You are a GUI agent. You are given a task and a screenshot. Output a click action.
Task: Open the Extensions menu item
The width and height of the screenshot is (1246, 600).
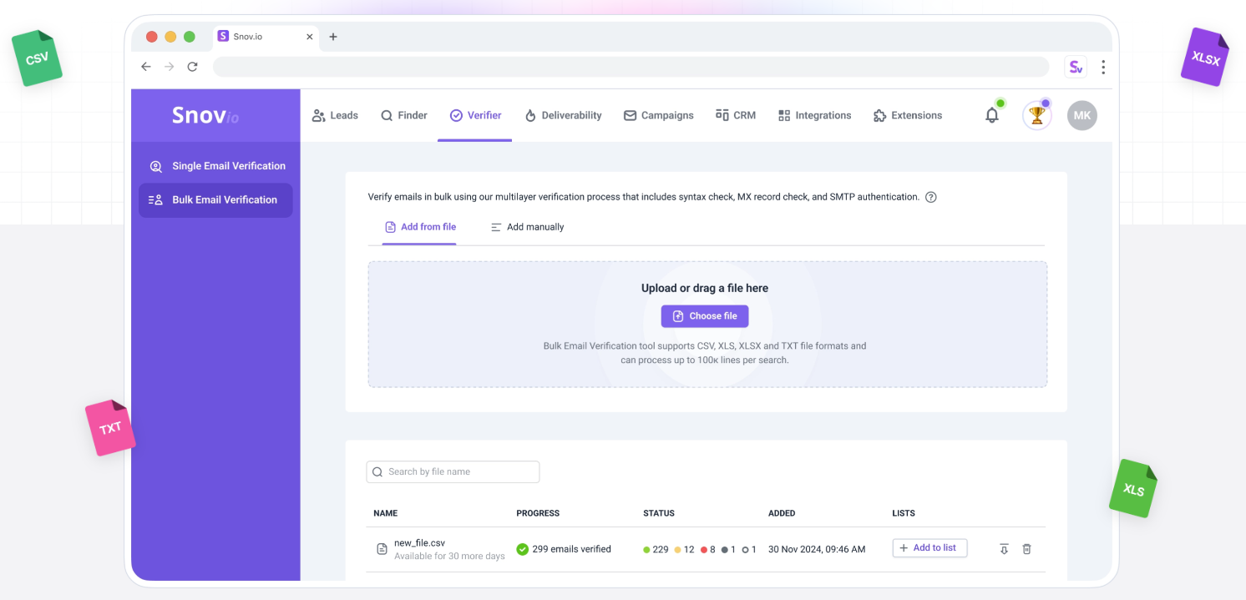pyautogui.click(x=908, y=115)
